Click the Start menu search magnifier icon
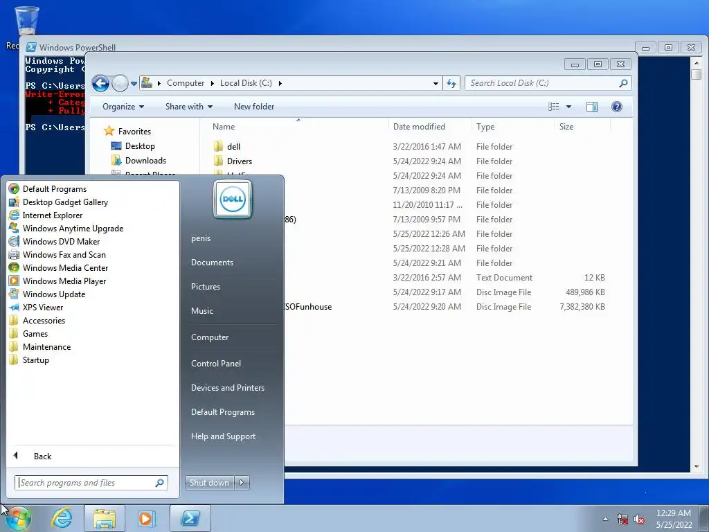The height and width of the screenshot is (532, 709). (160, 483)
